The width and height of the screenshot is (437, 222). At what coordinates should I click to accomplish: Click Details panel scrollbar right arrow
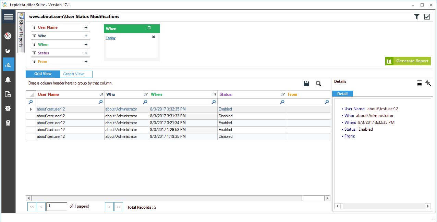coord(427,206)
